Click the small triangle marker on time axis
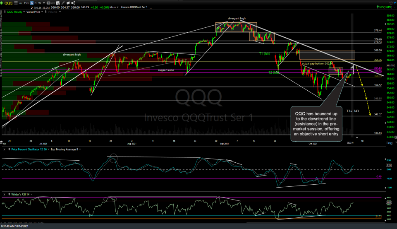Screen dimensions: 397x229 point(357,137)
